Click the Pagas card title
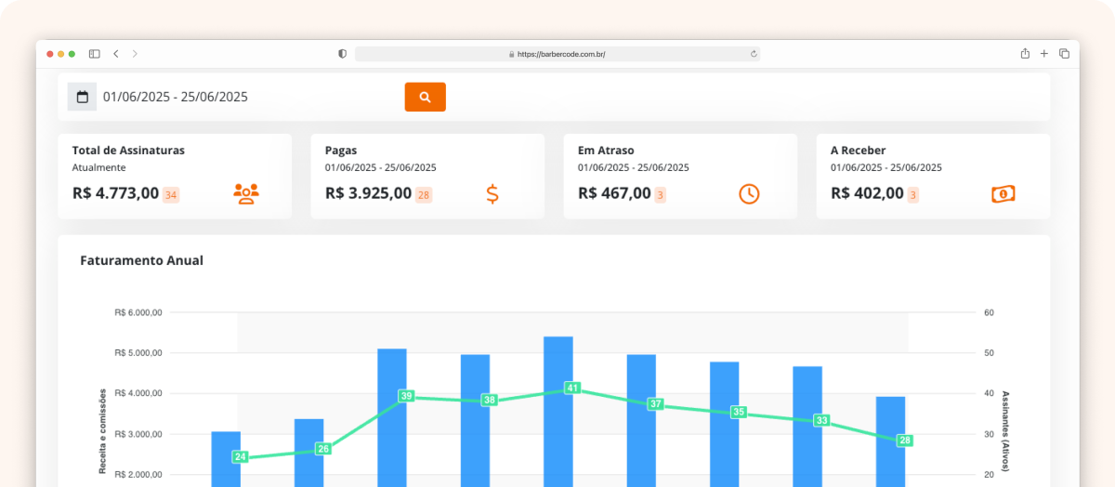Image resolution: width=1115 pixels, height=487 pixels. [341, 150]
